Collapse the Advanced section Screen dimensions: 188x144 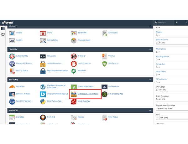tap(150, 110)
